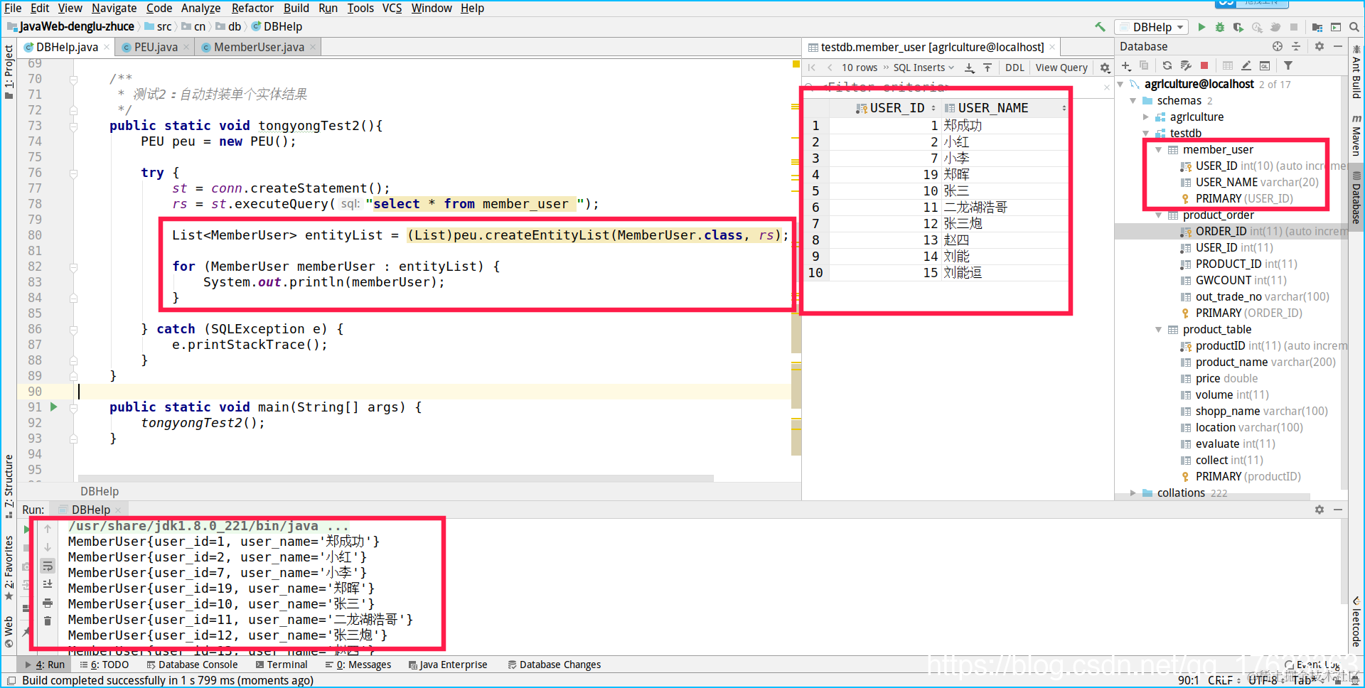Open the 6: TODO tool tab
Screen dimensions: 1365x688
[x=104, y=665]
